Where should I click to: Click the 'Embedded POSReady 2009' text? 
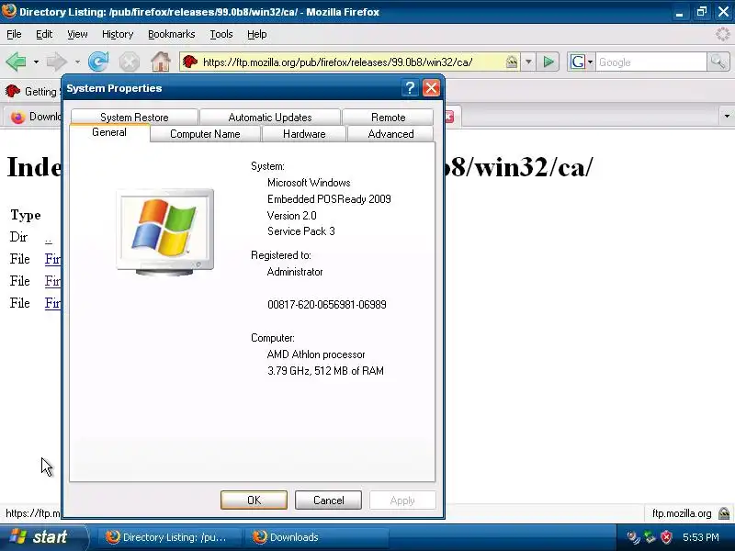[329, 199]
